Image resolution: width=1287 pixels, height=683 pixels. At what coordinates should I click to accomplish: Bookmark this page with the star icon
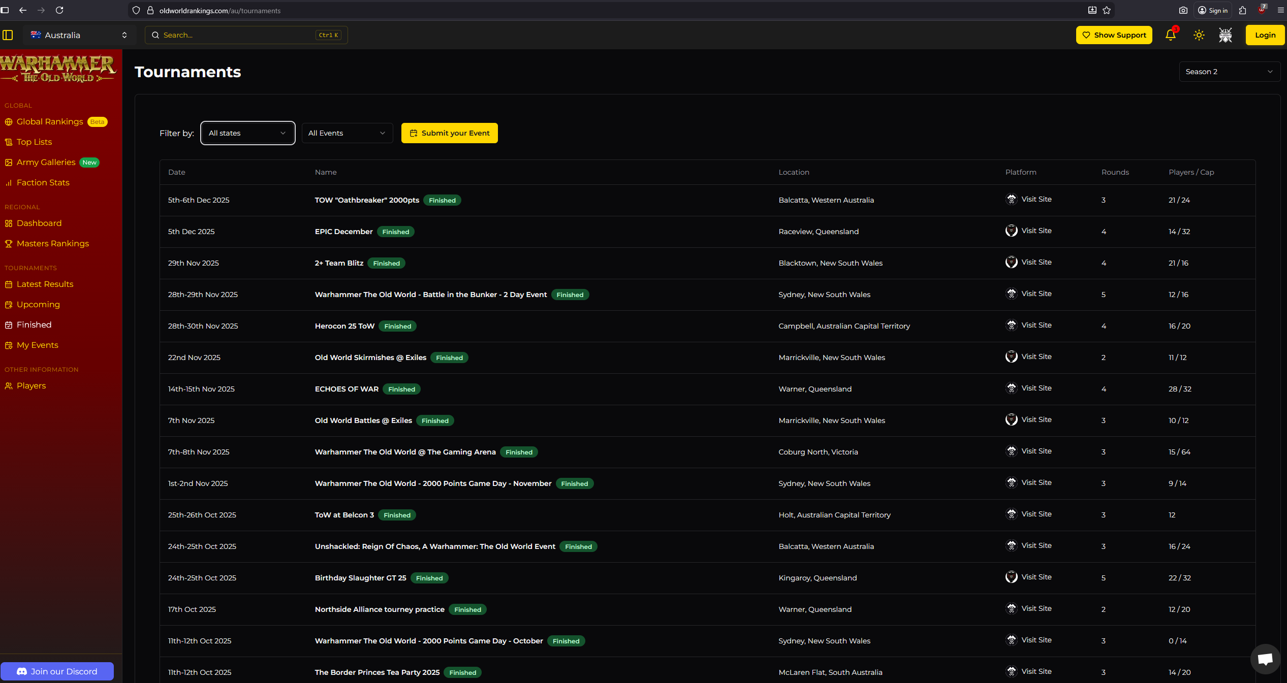coord(1107,10)
